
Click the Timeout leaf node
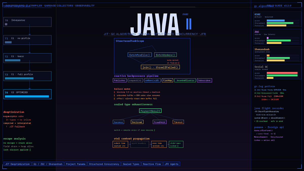coord(178,122)
